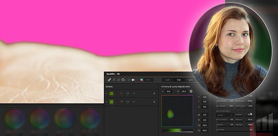Adjust the Shadow slider

tap(244, 117)
